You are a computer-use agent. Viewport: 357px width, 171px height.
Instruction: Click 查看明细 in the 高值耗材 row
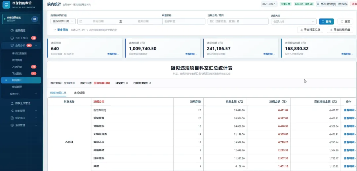pos(349,150)
